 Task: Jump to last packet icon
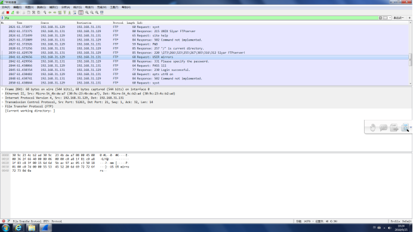pos(70,13)
